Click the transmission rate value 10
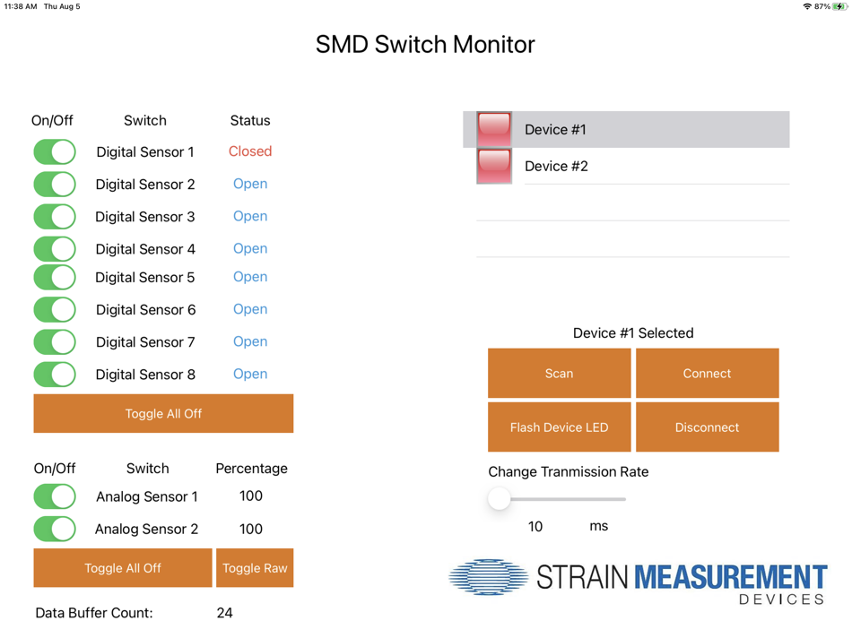 (x=535, y=526)
